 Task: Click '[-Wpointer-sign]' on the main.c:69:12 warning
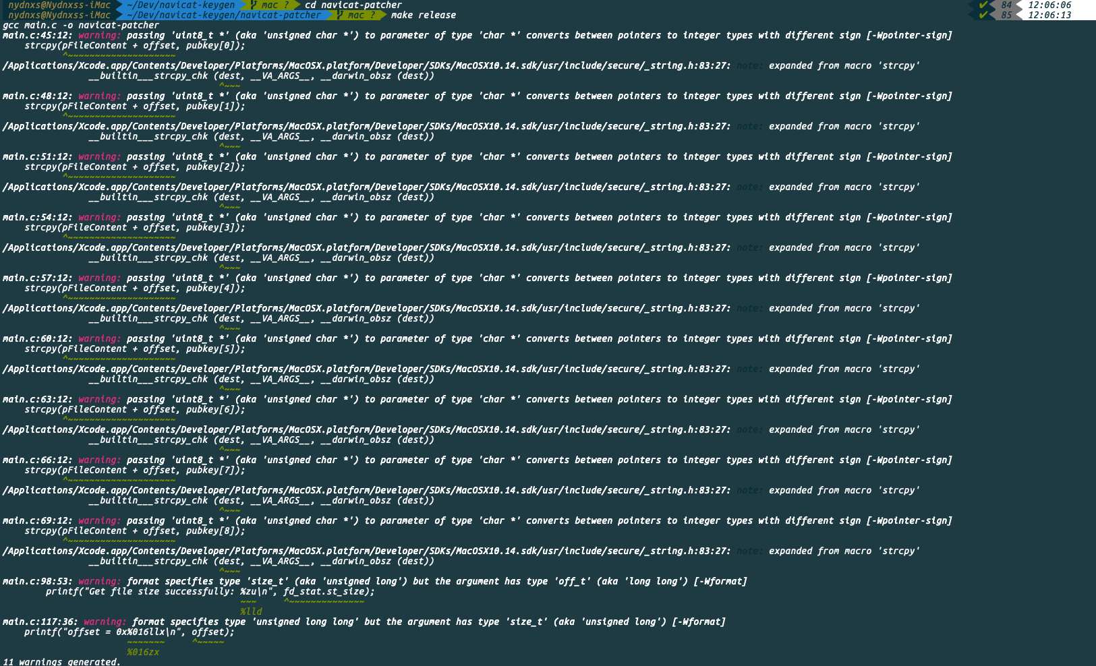coord(909,520)
